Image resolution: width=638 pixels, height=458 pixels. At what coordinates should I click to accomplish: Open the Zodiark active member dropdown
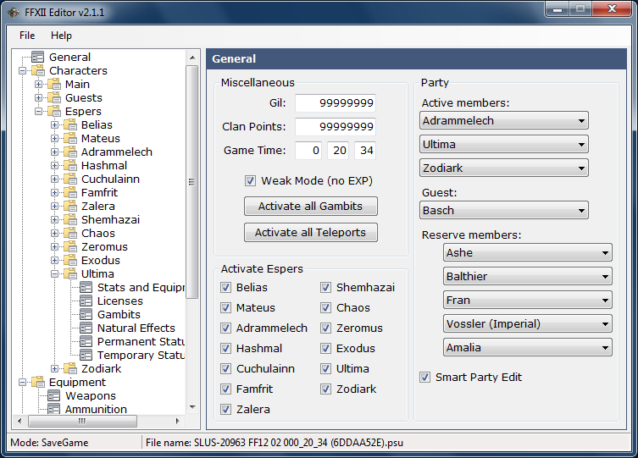(504, 168)
